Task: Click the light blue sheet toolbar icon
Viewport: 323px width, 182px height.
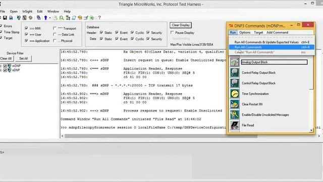Action: click(74, 18)
